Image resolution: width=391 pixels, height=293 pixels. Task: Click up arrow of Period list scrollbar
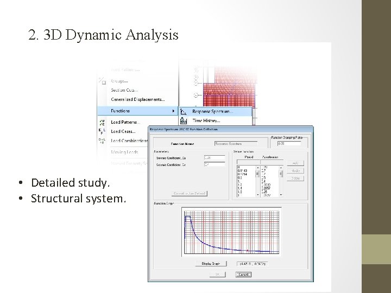(x=257, y=168)
